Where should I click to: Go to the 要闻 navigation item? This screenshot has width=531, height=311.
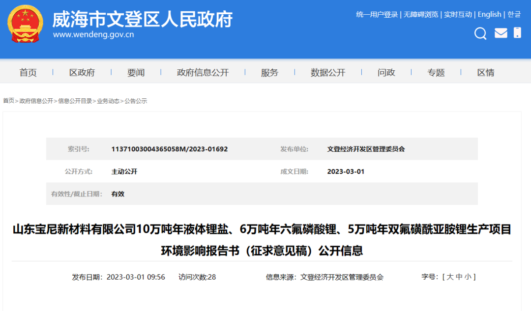136,72
